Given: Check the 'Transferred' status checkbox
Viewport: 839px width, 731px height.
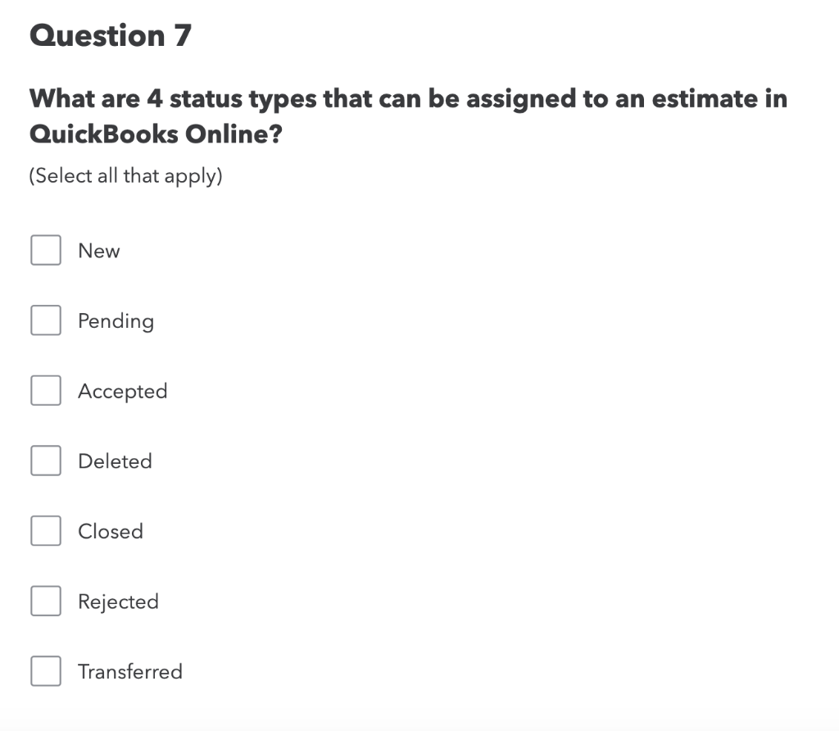Looking at the screenshot, I should pyautogui.click(x=45, y=671).
